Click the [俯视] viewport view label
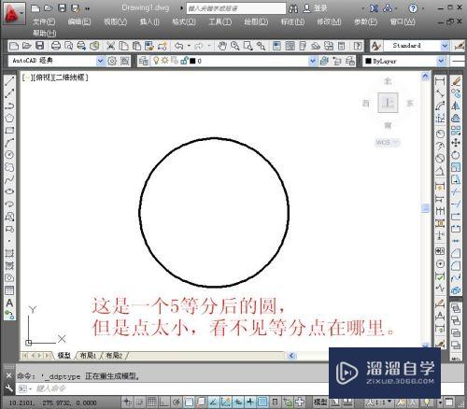The image size is (467, 409). pyautogui.click(x=43, y=78)
